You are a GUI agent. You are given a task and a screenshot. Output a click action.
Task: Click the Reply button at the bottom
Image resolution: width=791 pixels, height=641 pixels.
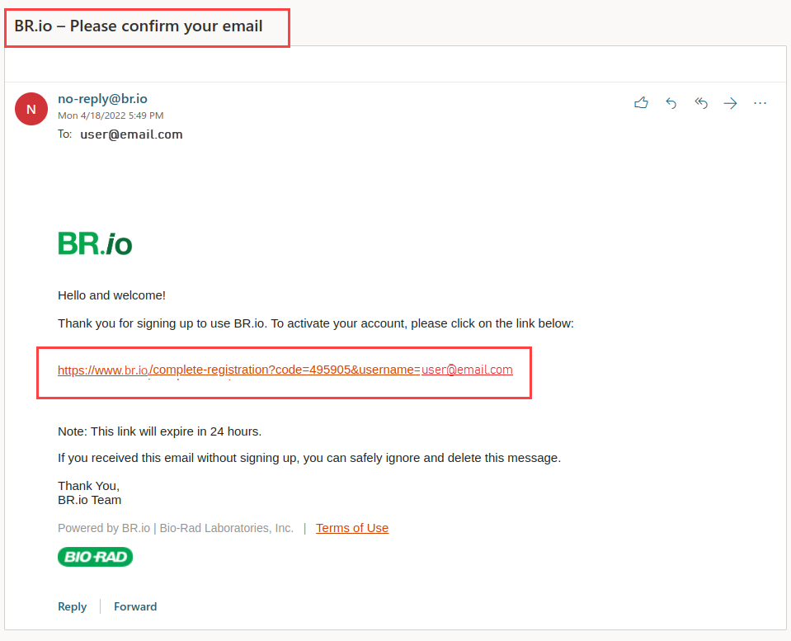(72, 606)
